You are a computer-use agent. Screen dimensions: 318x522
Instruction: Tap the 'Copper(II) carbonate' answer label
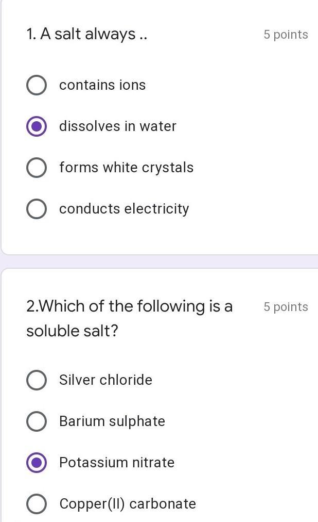click(128, 504)
